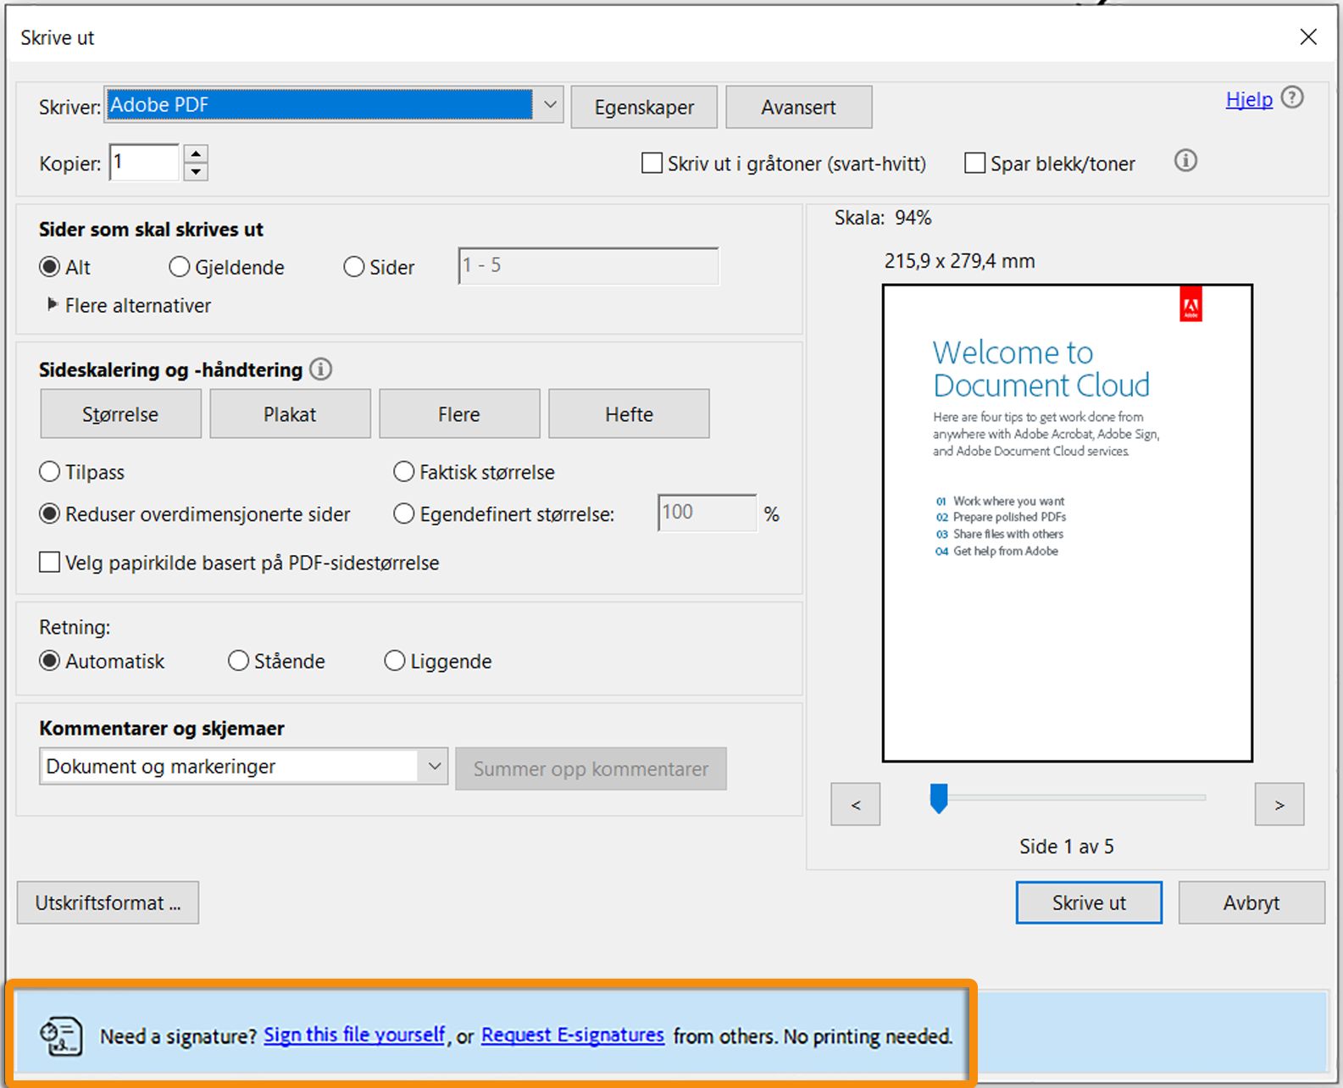Click the help question mark icon
1343x1088 pixels.
click(1292, 97)
